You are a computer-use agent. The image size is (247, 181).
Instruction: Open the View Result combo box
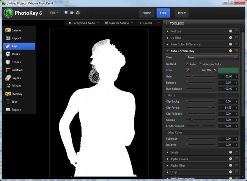point(212,58)
